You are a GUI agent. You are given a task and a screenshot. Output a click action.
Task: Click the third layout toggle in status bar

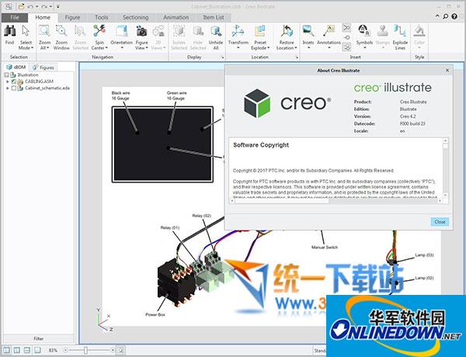[26, 350]
